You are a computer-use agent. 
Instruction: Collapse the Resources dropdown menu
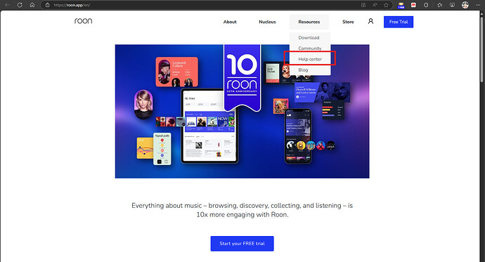309,22
